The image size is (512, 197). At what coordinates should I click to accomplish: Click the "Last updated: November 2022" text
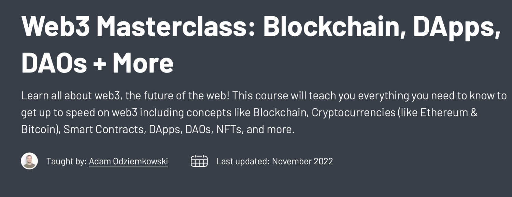274,161
